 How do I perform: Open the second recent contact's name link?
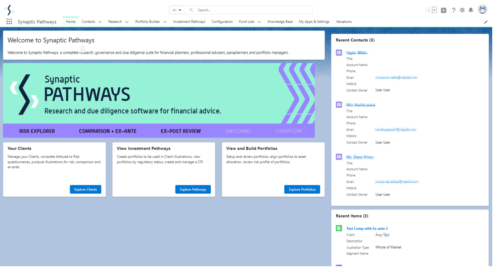tap(360, 105)
